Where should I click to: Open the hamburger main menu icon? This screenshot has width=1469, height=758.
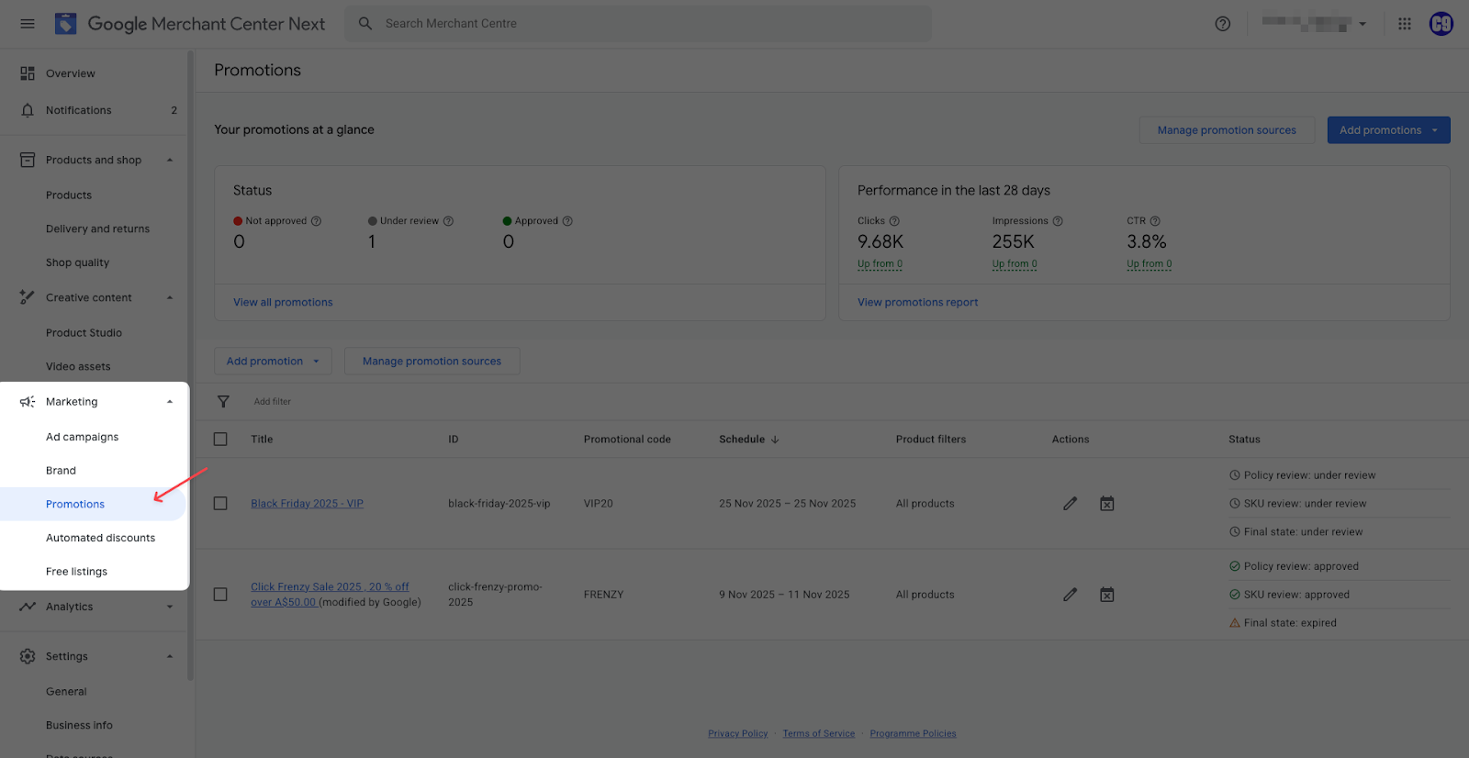[x=28, y=24]
